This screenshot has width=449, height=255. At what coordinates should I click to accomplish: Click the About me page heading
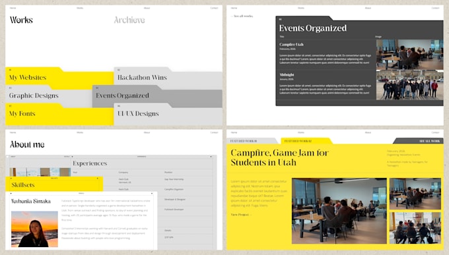(x=27, y=144)
